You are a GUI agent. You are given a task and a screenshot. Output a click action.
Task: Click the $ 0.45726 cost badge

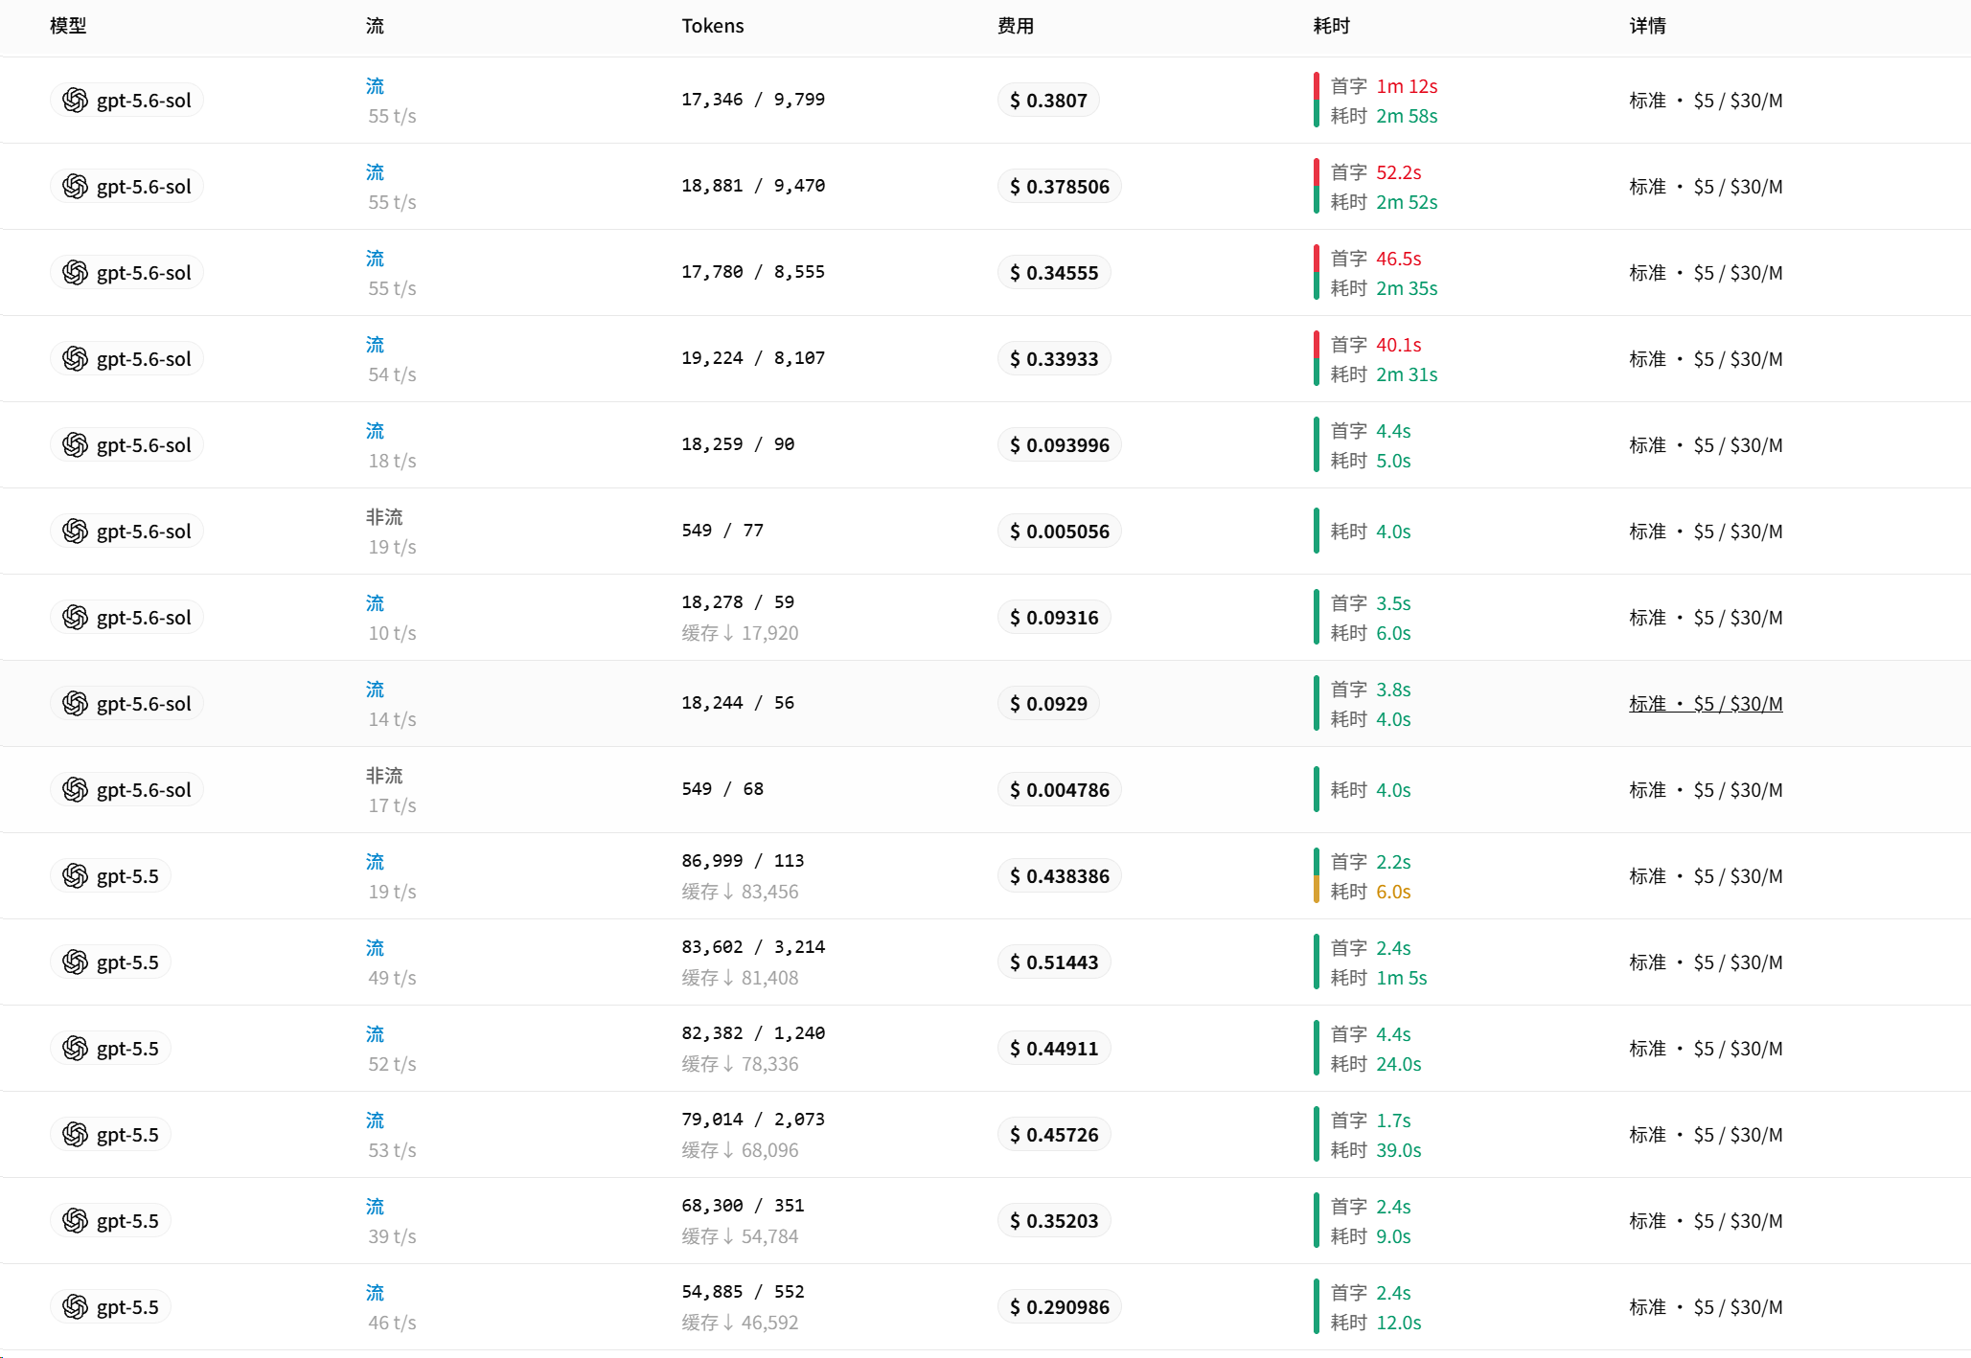[1054, 1135]
